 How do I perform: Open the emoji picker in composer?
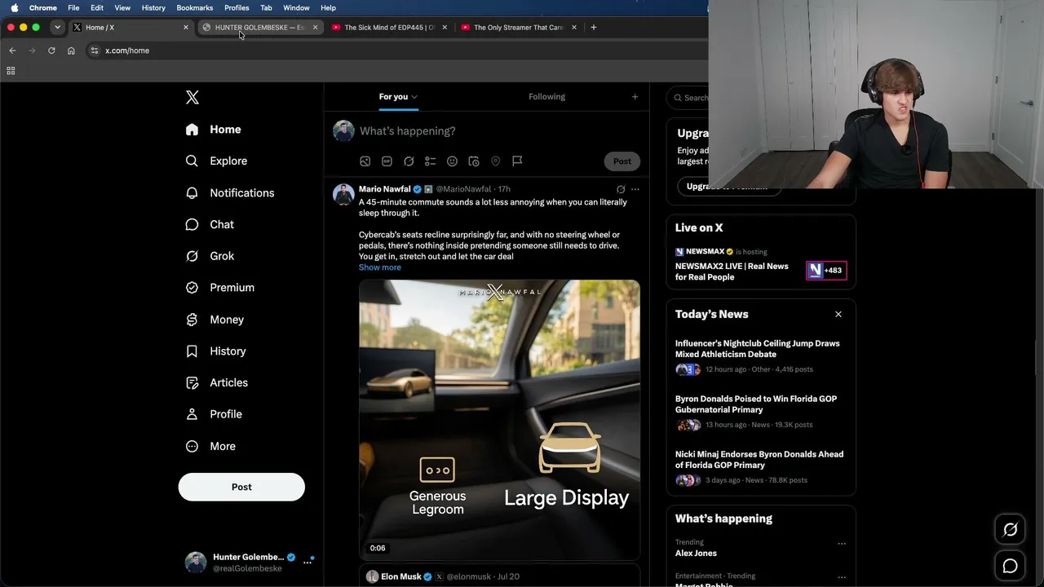(452, 161)
